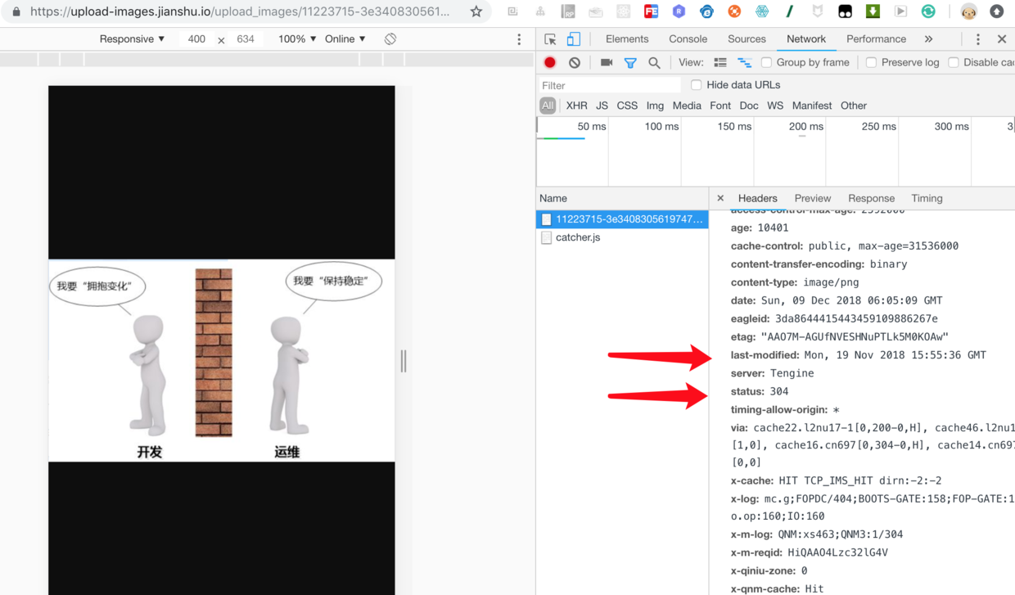Click the black Tampermonkey-style extension icon
Screen dimensions: 1015x595
[845, 11]
